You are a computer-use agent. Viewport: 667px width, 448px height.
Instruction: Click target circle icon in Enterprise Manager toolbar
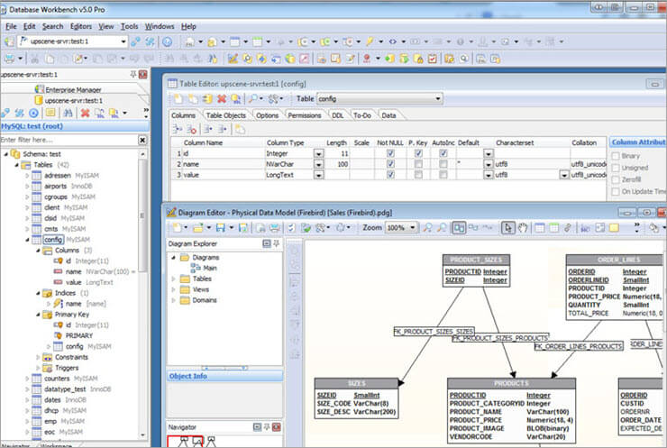pyautogui.click(x=33, y=114)
